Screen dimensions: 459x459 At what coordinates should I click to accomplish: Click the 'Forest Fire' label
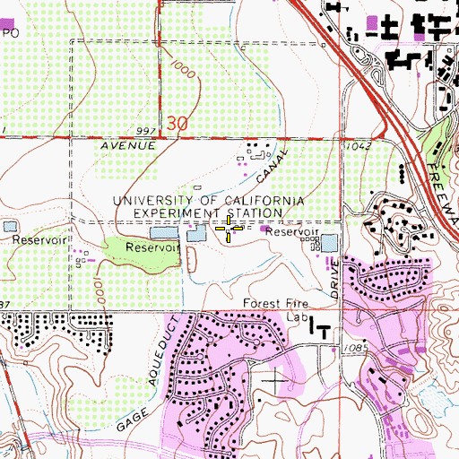(275, 304)
